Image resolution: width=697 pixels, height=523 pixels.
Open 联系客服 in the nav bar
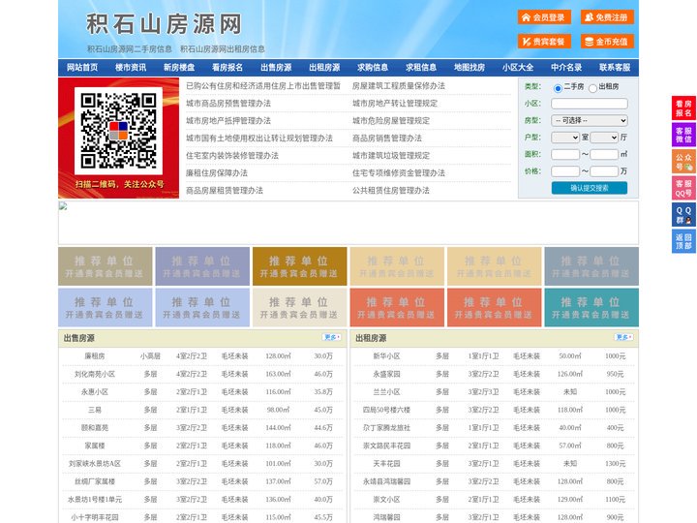click(x=615, y=68)
